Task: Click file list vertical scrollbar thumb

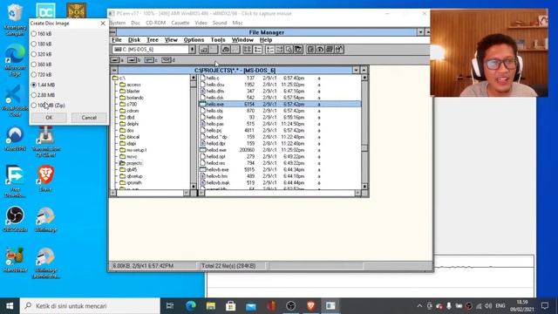Action: [364, 148]
